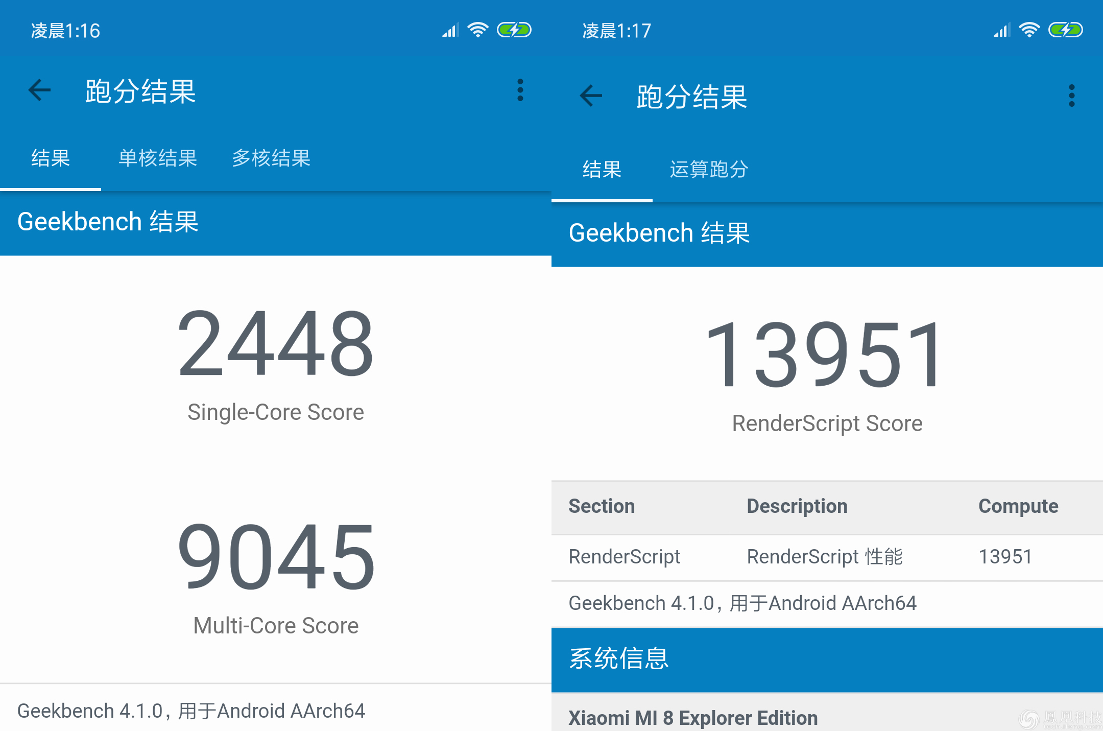Tap the RenderScript Score label
This screenshot has width=1103, height=731.
coord(827,423)
